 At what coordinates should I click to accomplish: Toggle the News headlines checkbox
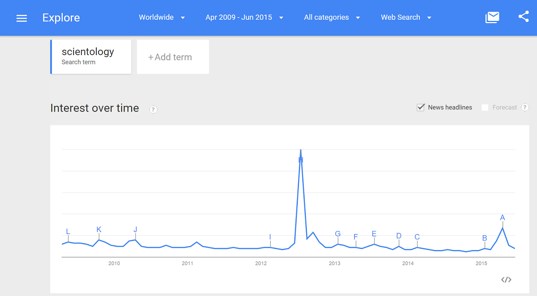[421, 108]
